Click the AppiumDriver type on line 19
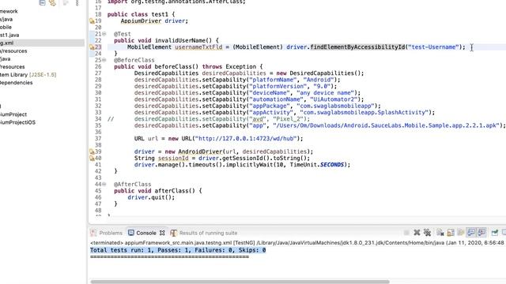This screenshot has width=506, height=284. tap(141, 21)
